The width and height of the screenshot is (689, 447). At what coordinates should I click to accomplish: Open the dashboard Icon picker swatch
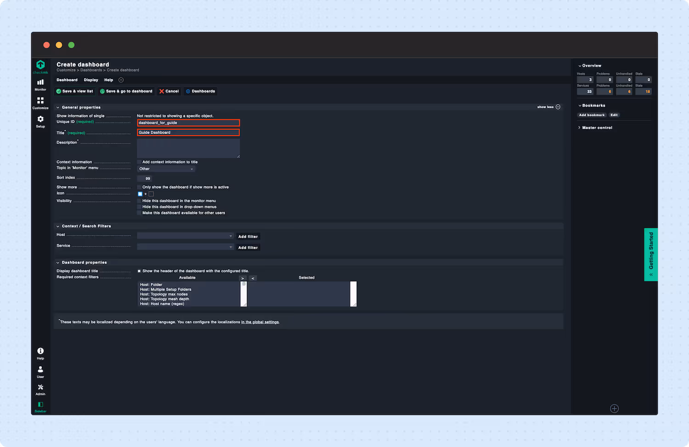click(x=140, y=194)
